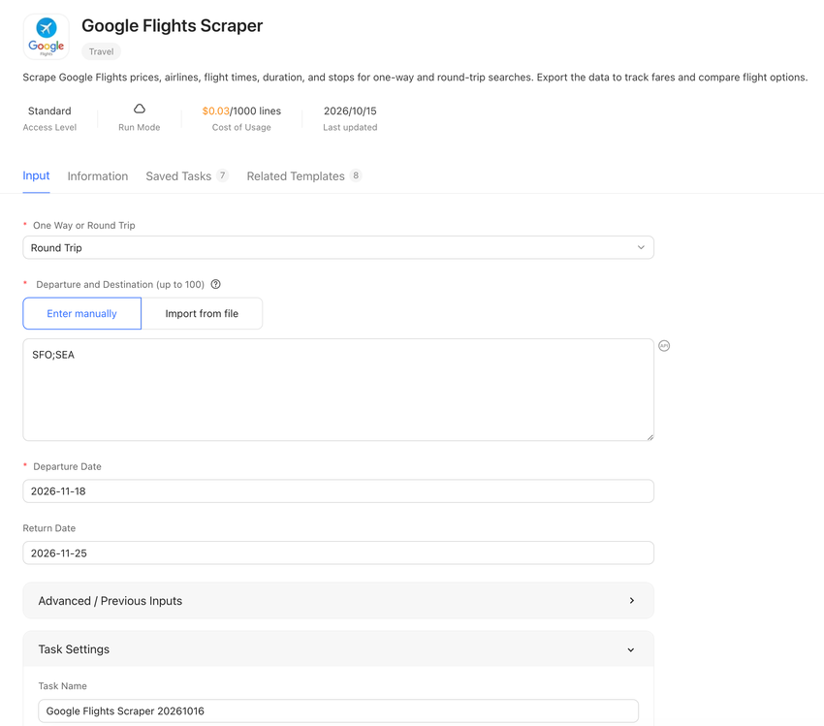Select the Enter manually option
The height and width of the screenshot is (726, 824).
(x=82, y=314)
